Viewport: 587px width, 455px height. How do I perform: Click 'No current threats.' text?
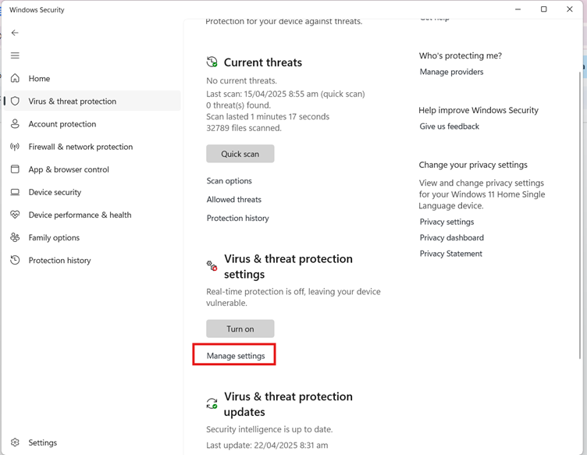click(241, 81)
